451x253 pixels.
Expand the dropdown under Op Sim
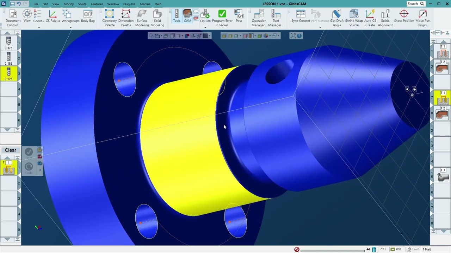click(x=205, y=27)
